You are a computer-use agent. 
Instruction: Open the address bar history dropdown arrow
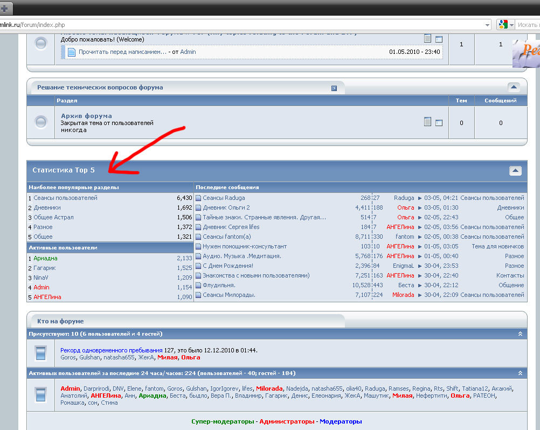pos(487,25)
